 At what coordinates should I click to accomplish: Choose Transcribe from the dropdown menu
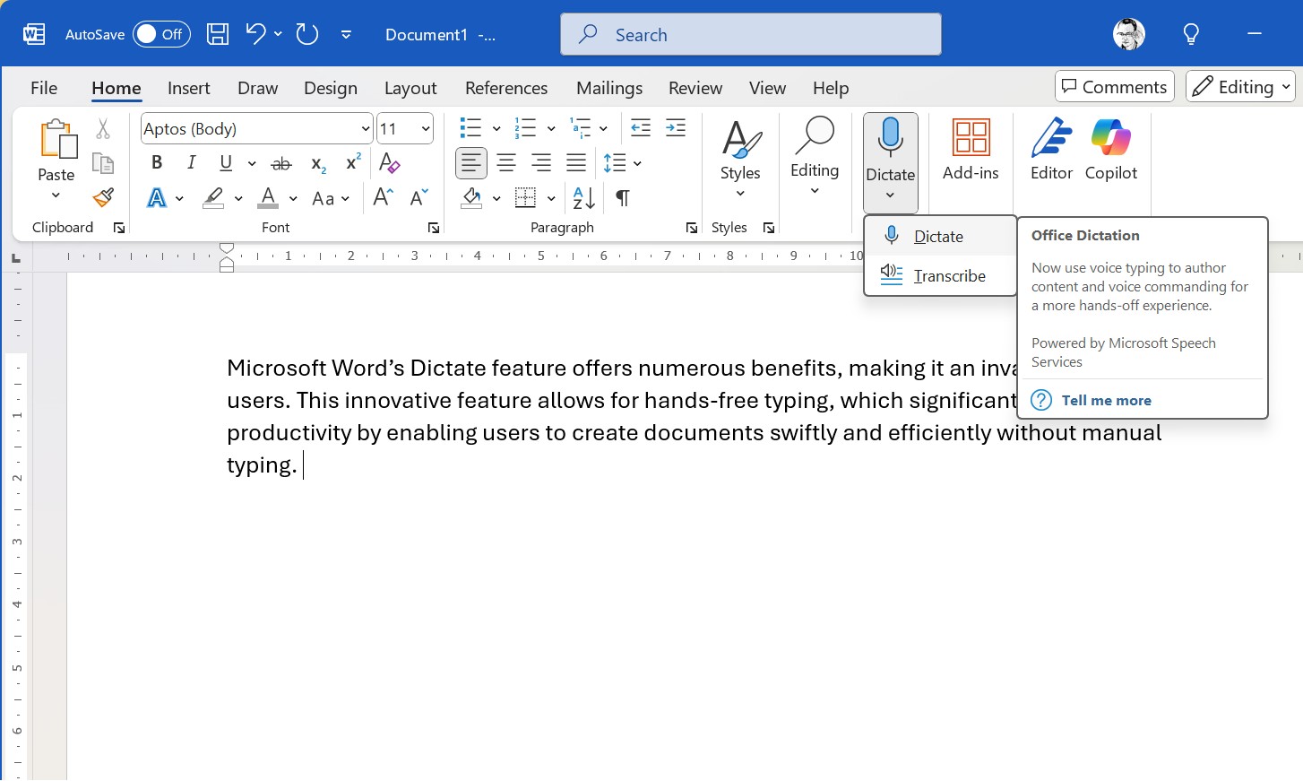(x=940, y=276)
